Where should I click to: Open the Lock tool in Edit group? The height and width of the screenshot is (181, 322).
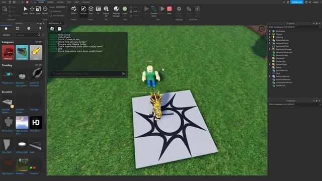134,11
